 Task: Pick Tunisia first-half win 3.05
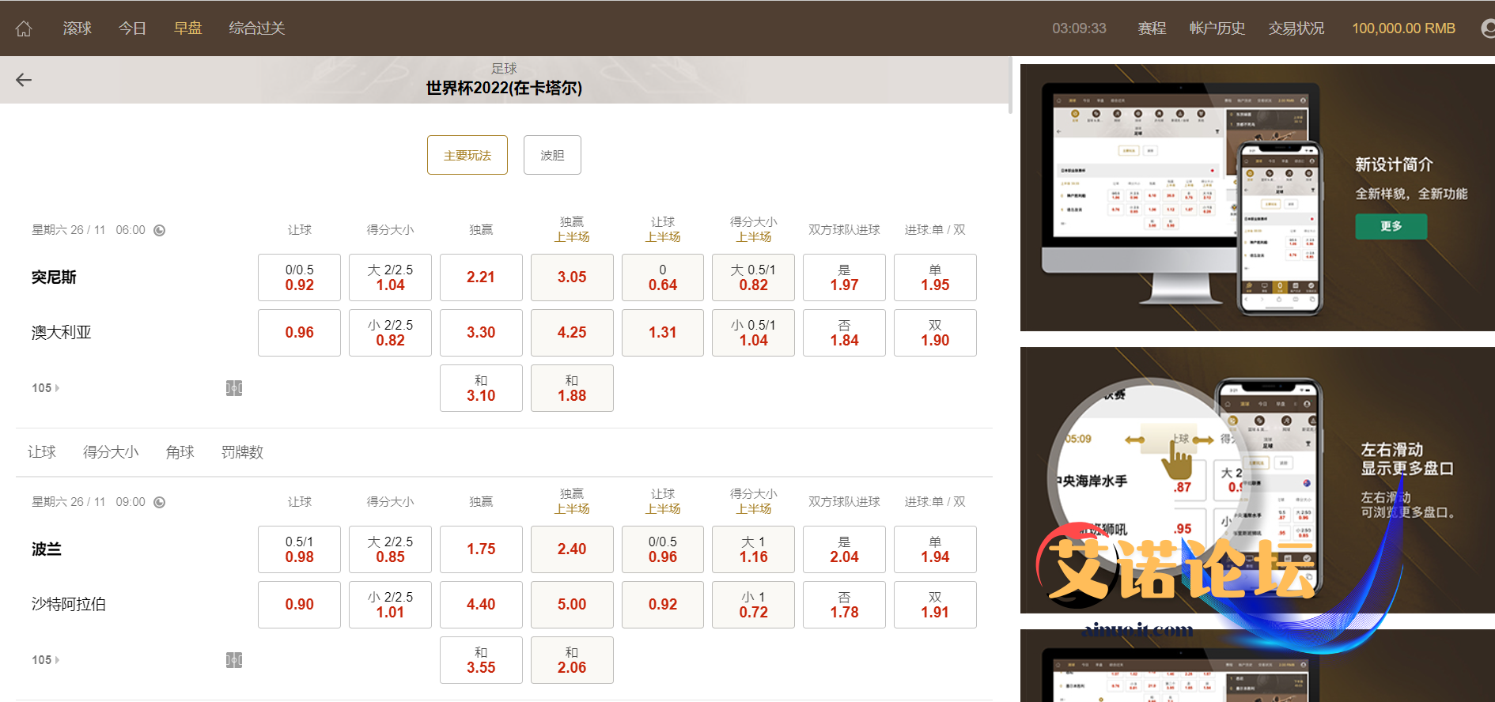tap(572, 277)
